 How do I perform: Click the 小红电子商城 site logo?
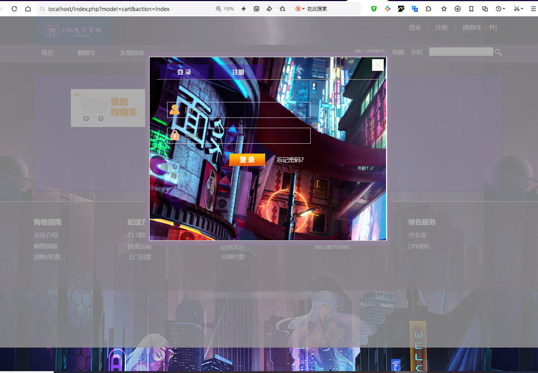pyautogui.click(x=73, y=30)
